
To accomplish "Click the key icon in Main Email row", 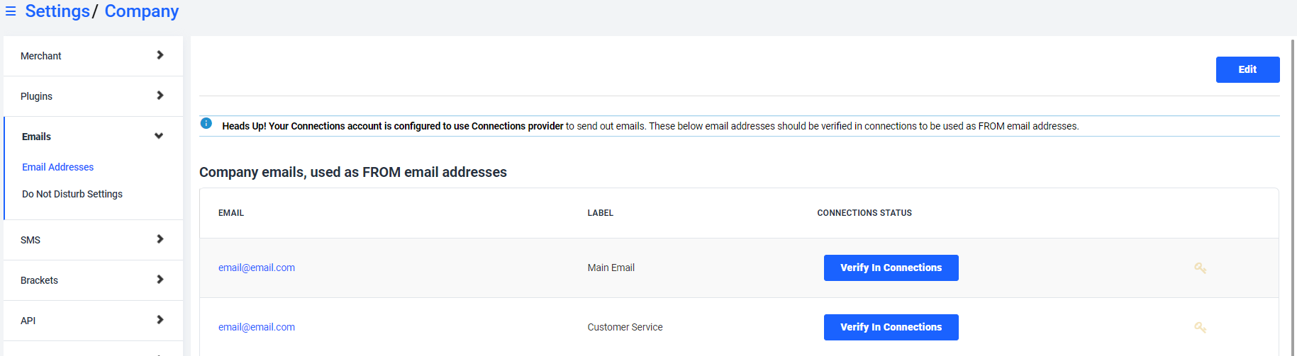I will [1200, 268].
